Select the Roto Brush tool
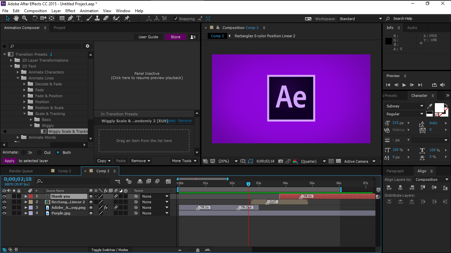The width and height of the screenshot is (451, 253). pyautogui.click(x=116, y=18)
